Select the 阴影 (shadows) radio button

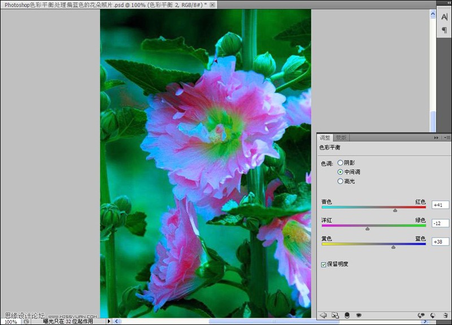click(340, 164)
